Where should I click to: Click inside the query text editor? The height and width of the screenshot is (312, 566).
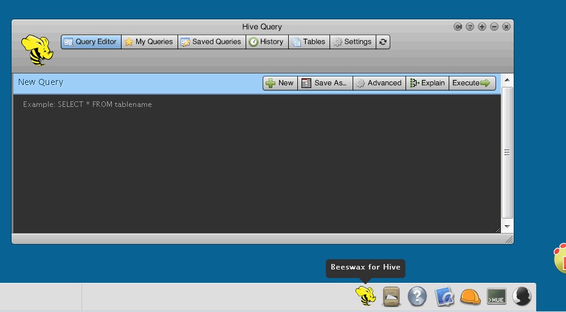[257, 164]
